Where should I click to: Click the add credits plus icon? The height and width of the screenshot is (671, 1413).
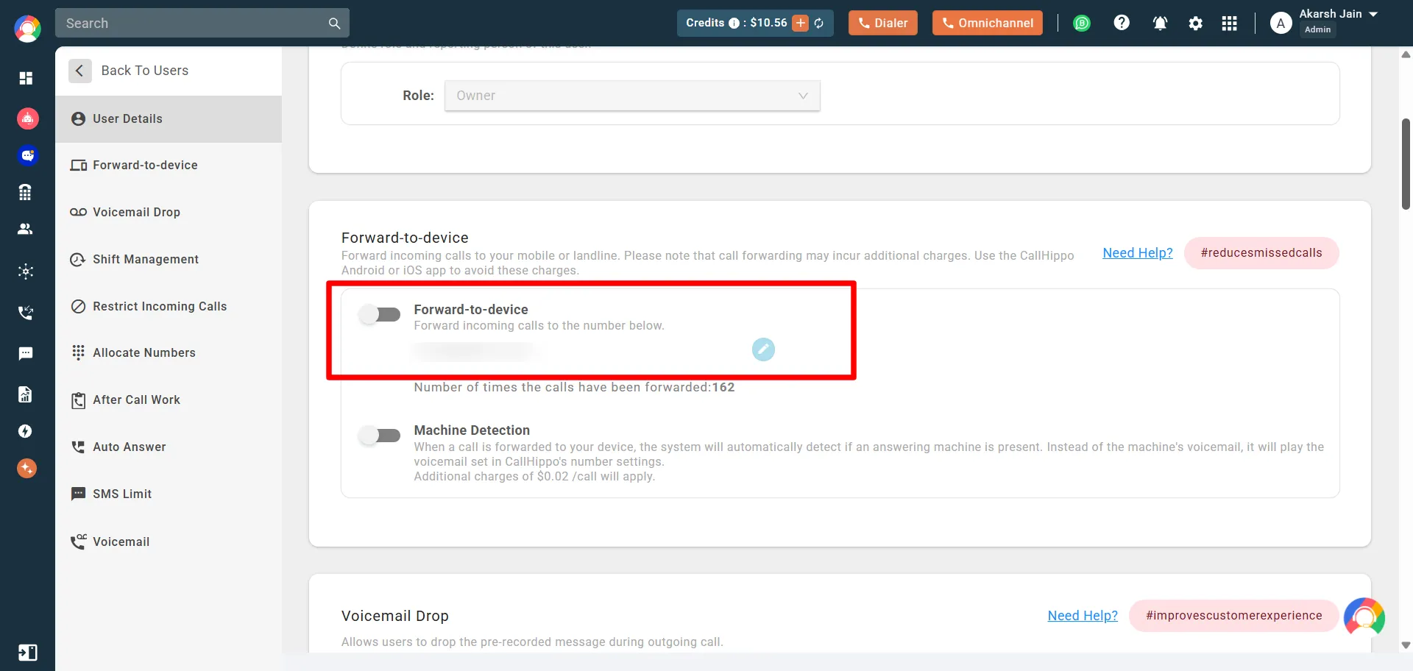click(x=800, y=23)
